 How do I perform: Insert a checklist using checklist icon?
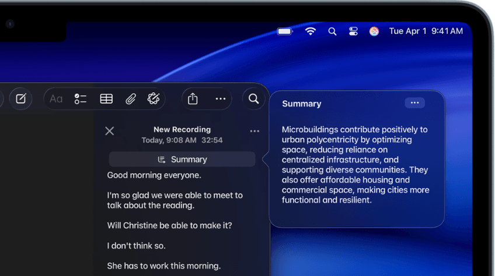80,99
